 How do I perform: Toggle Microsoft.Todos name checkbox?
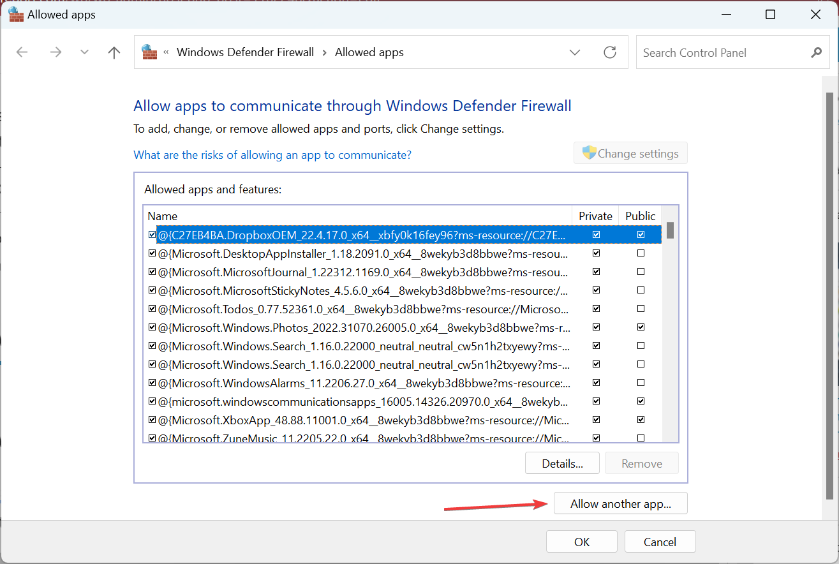pyautogui.click(x=152, y=309)
